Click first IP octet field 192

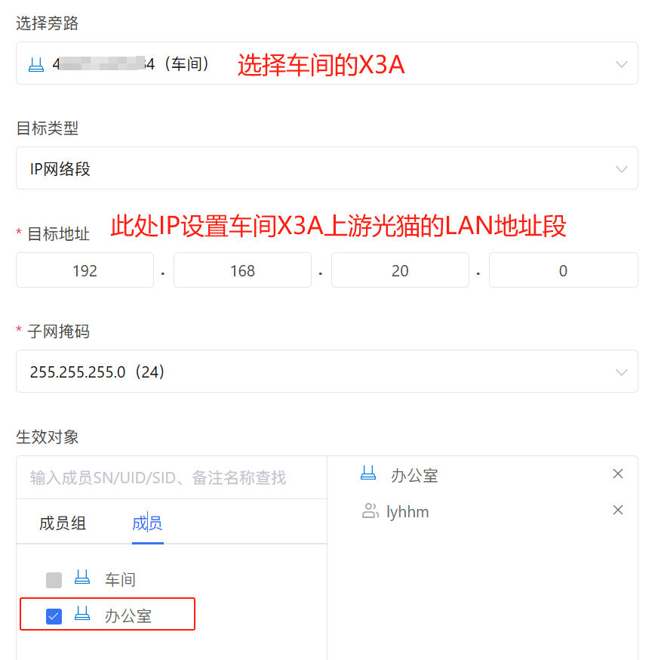(85, 270)
